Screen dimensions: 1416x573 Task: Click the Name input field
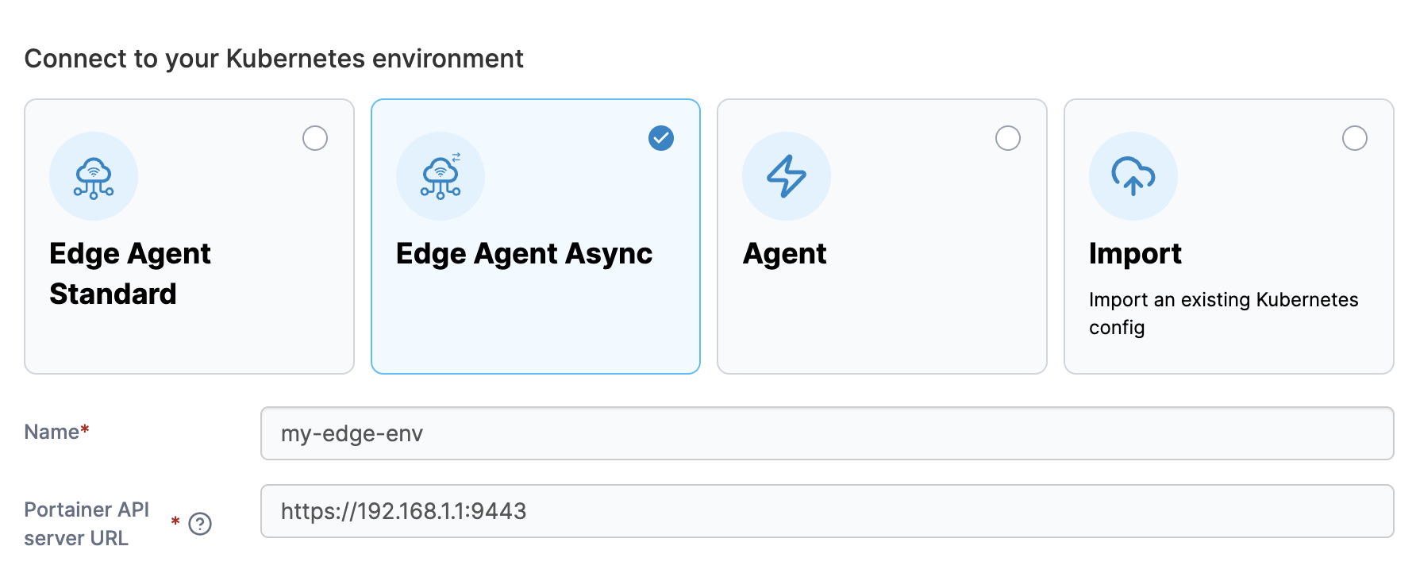tap(827, 433)
